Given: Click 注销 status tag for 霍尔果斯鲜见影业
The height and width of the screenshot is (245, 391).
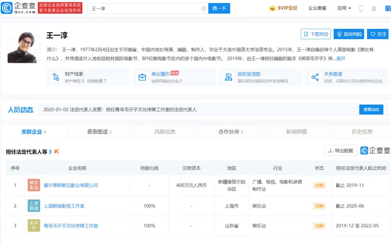Looking at the screenshot, I should (319, 185).
